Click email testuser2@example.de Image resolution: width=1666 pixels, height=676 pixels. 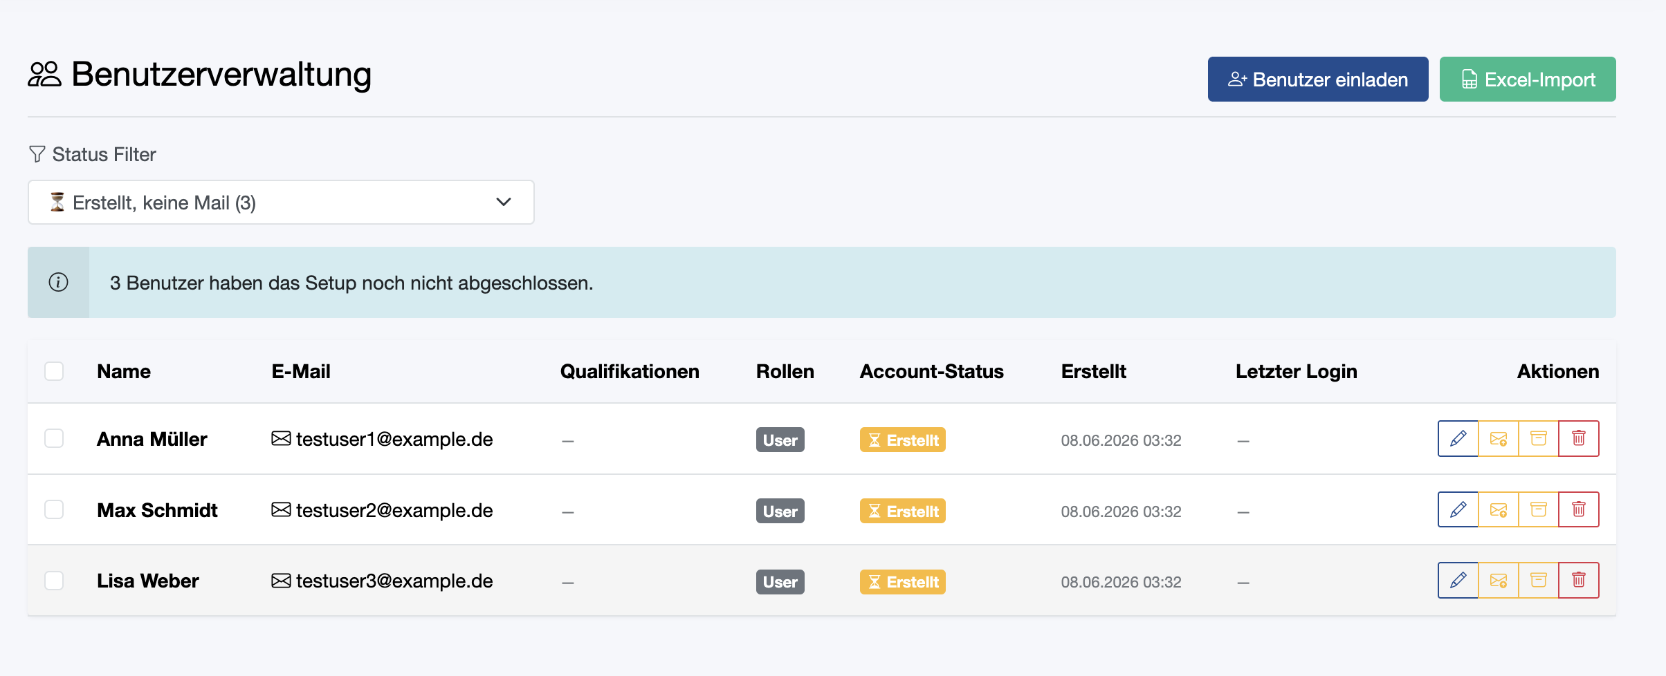[x=394, y=510]
